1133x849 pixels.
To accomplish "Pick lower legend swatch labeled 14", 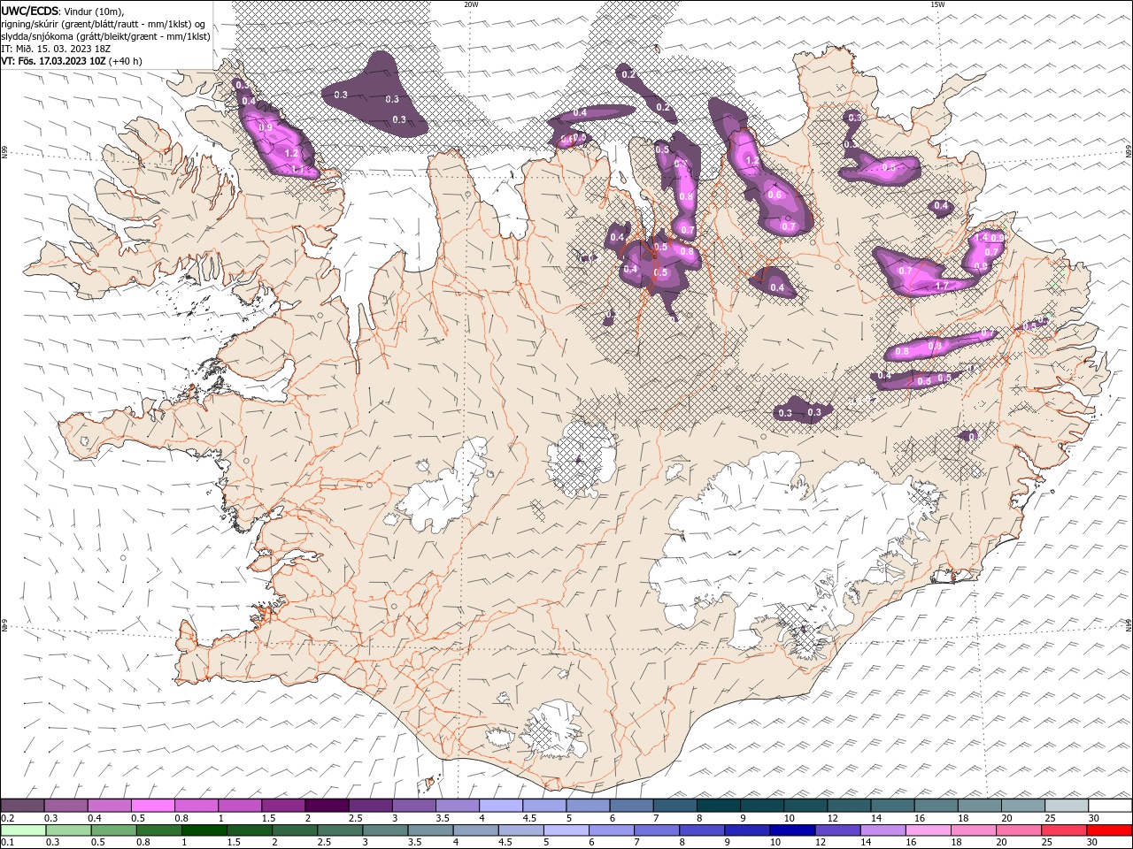I will 883,830.
